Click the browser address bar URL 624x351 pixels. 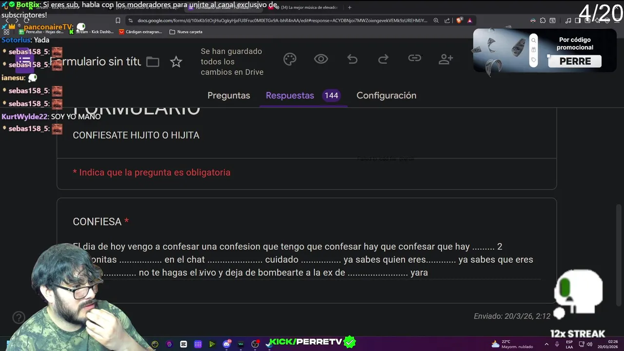[282, 20]
